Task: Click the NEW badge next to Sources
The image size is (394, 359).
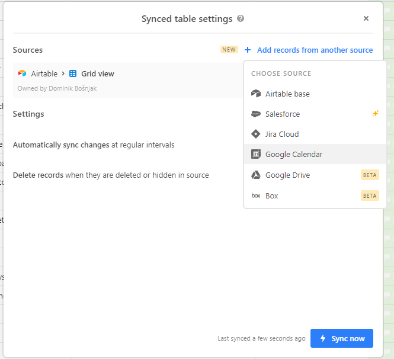Action: 229,50
